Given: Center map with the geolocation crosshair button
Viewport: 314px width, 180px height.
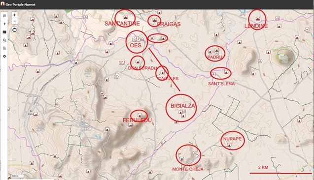Looking at the screenshot, I should (14, 30).
